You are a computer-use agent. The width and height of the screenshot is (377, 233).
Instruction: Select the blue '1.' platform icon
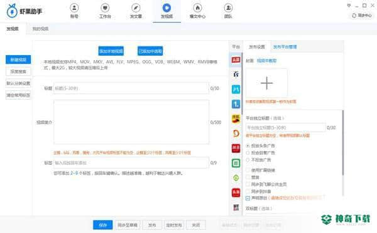236,104
